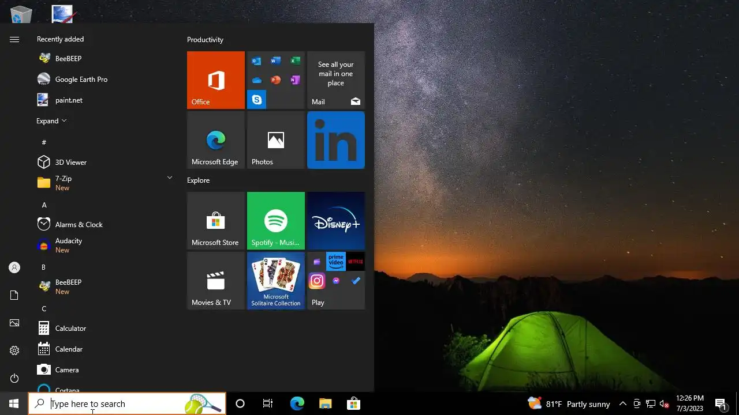Launch Google Earth Pro from Recently added

(105, 80)
